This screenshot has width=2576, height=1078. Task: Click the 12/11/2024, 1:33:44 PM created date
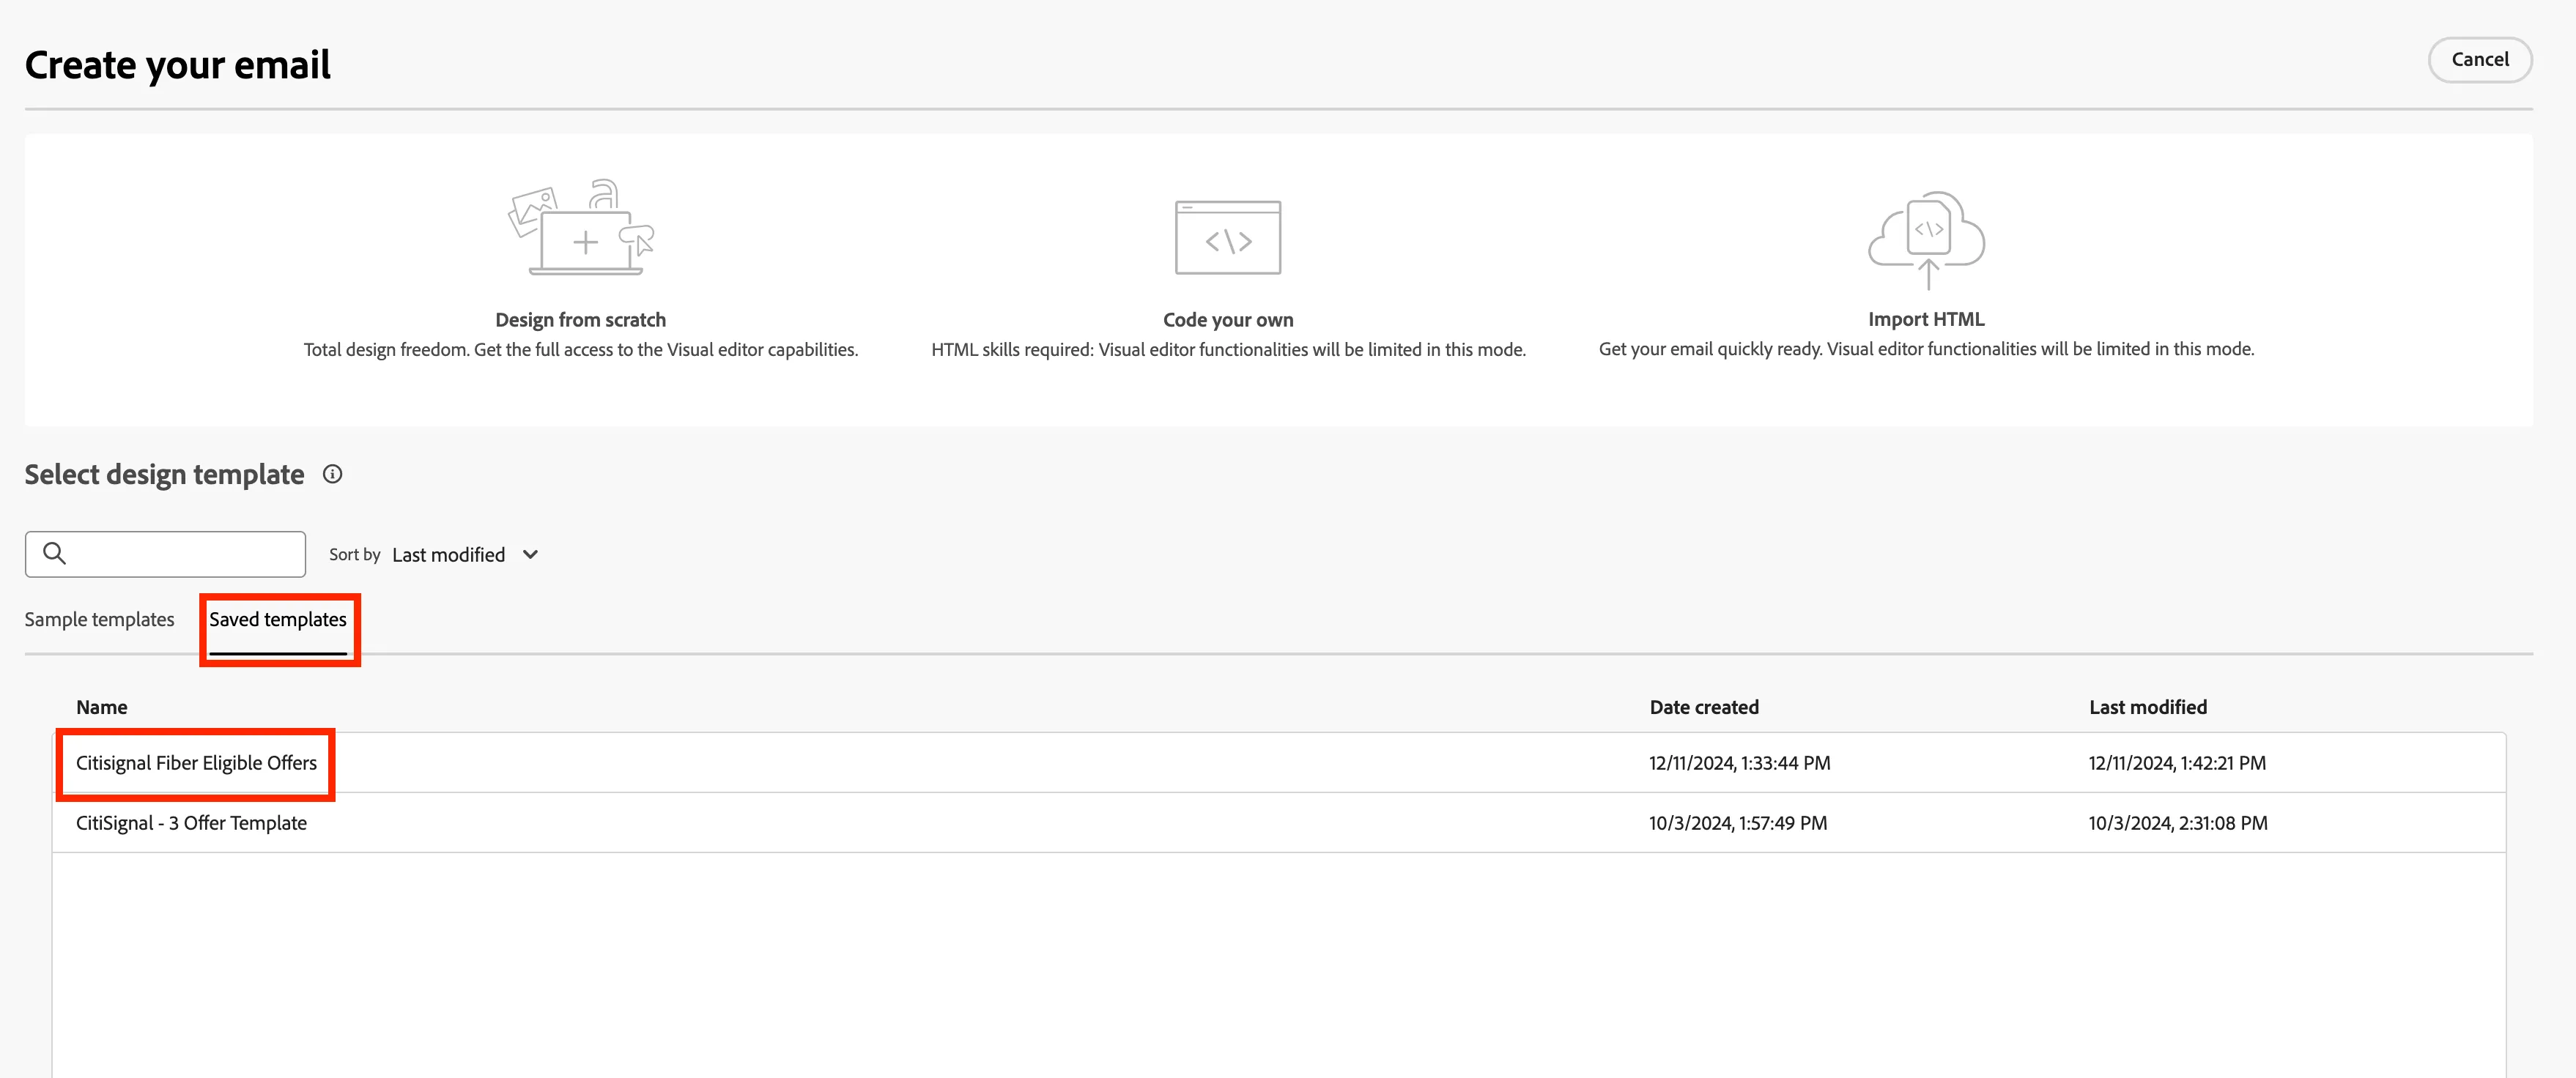pos(1740,763)
